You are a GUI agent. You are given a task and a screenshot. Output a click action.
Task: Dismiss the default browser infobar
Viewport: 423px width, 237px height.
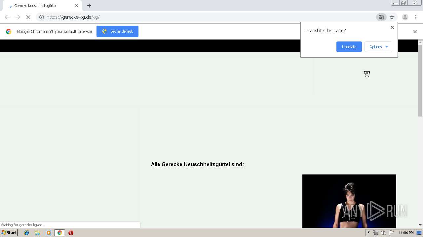(x=415, y=32)
